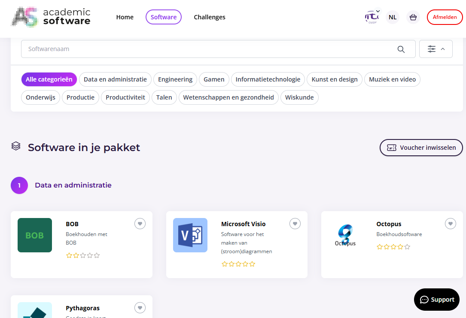Screen dimensions: 466x318
Task: Favorite Octopus with the heart icon
Action: tap(451, 224)
